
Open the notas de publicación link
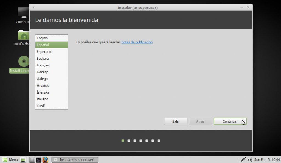click(137, 42)
